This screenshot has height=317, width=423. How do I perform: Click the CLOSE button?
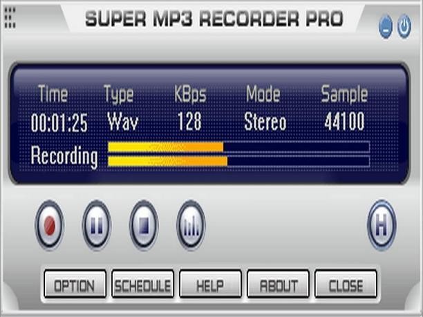(346, 284)
